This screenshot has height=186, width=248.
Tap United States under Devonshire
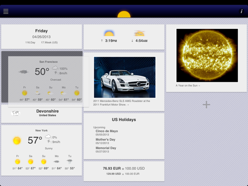(x=48, y=115)
